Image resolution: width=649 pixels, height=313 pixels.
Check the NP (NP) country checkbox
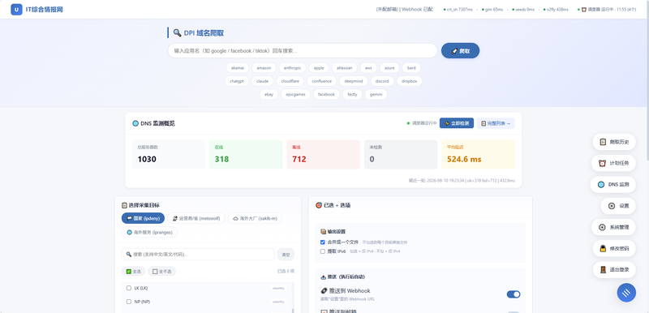(129, 302)
